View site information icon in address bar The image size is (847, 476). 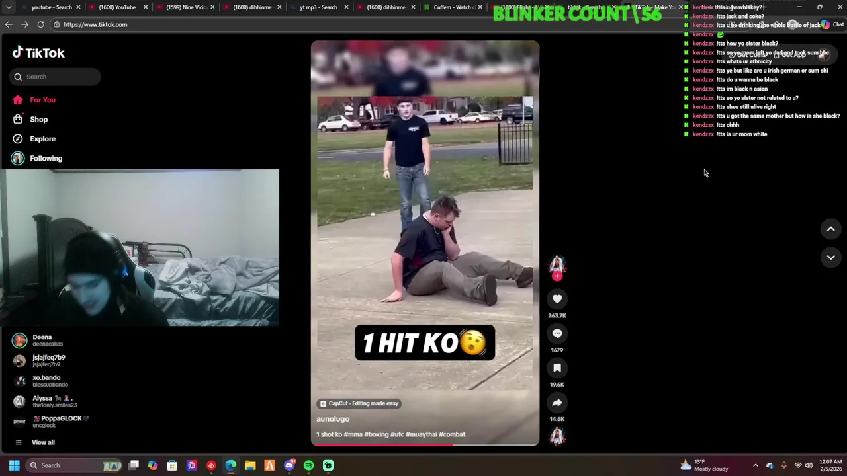click(x=58, y=24)
